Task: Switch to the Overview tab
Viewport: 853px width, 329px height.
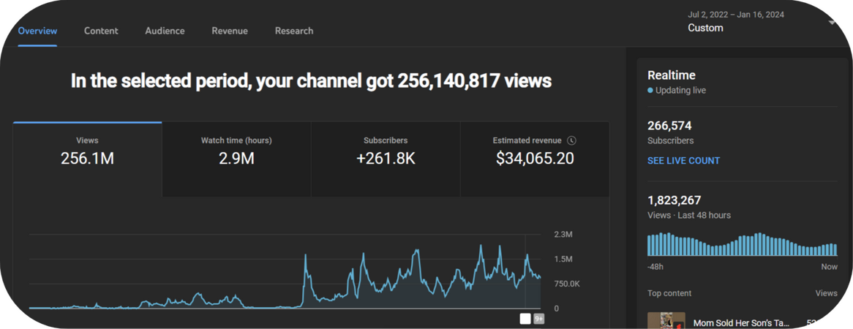Action: coord(37,31)
